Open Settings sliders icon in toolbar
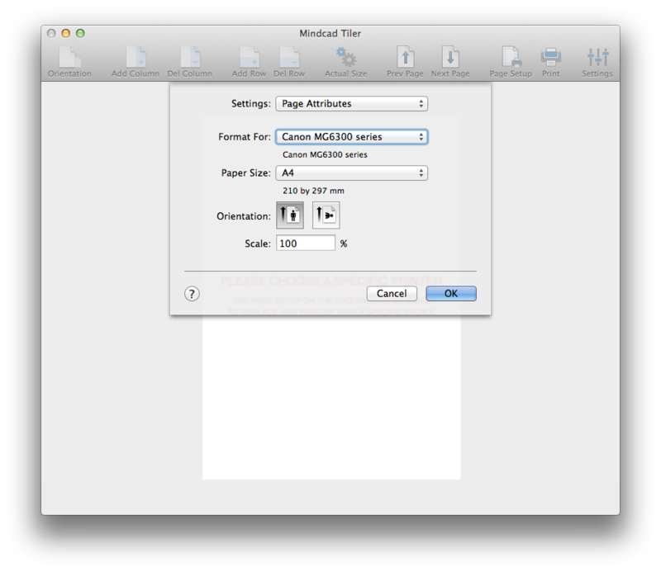 click(597, 58)
